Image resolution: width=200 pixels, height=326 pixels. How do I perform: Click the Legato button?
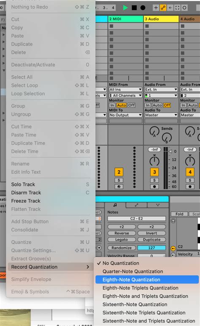122,239
